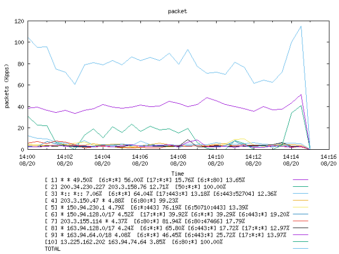Click legend entry [ 5] * 150.94.230.1
Image resolution: width=339 pixels, height=254 pixels.
[146, 207]
